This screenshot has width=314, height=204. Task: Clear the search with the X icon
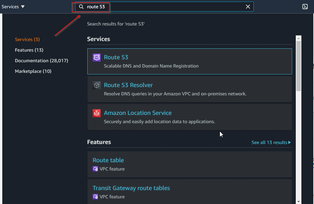tap(248, 7)
